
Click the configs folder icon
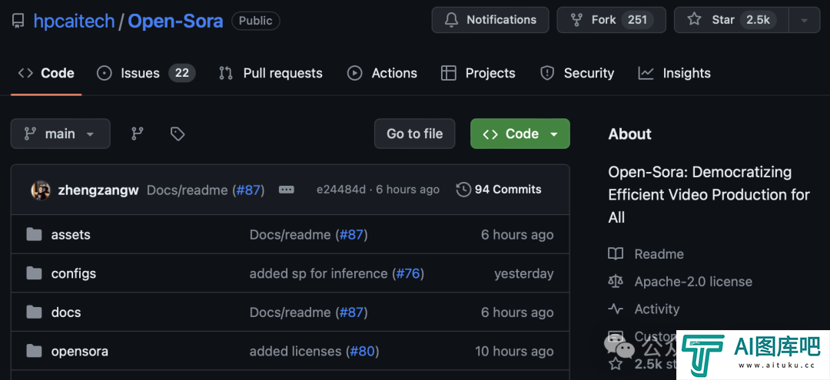pyautogui.click(x=34, y=273)
